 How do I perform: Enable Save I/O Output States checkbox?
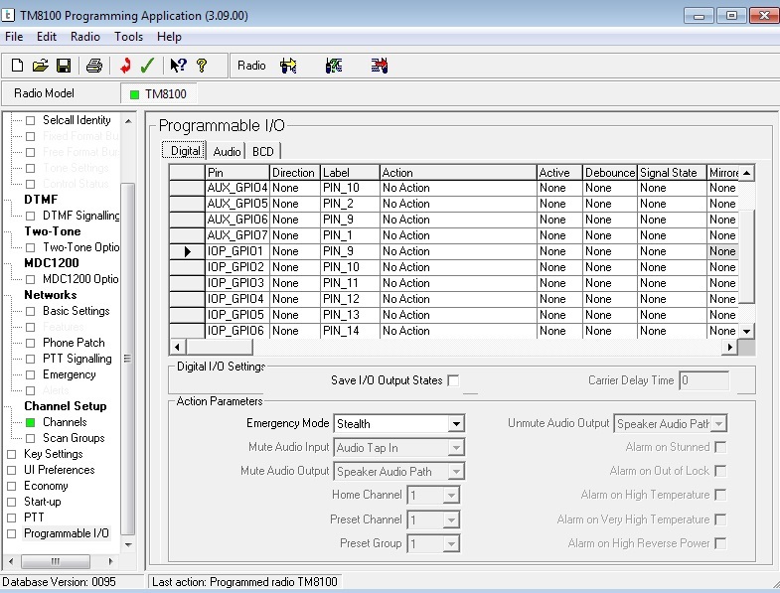453,380
